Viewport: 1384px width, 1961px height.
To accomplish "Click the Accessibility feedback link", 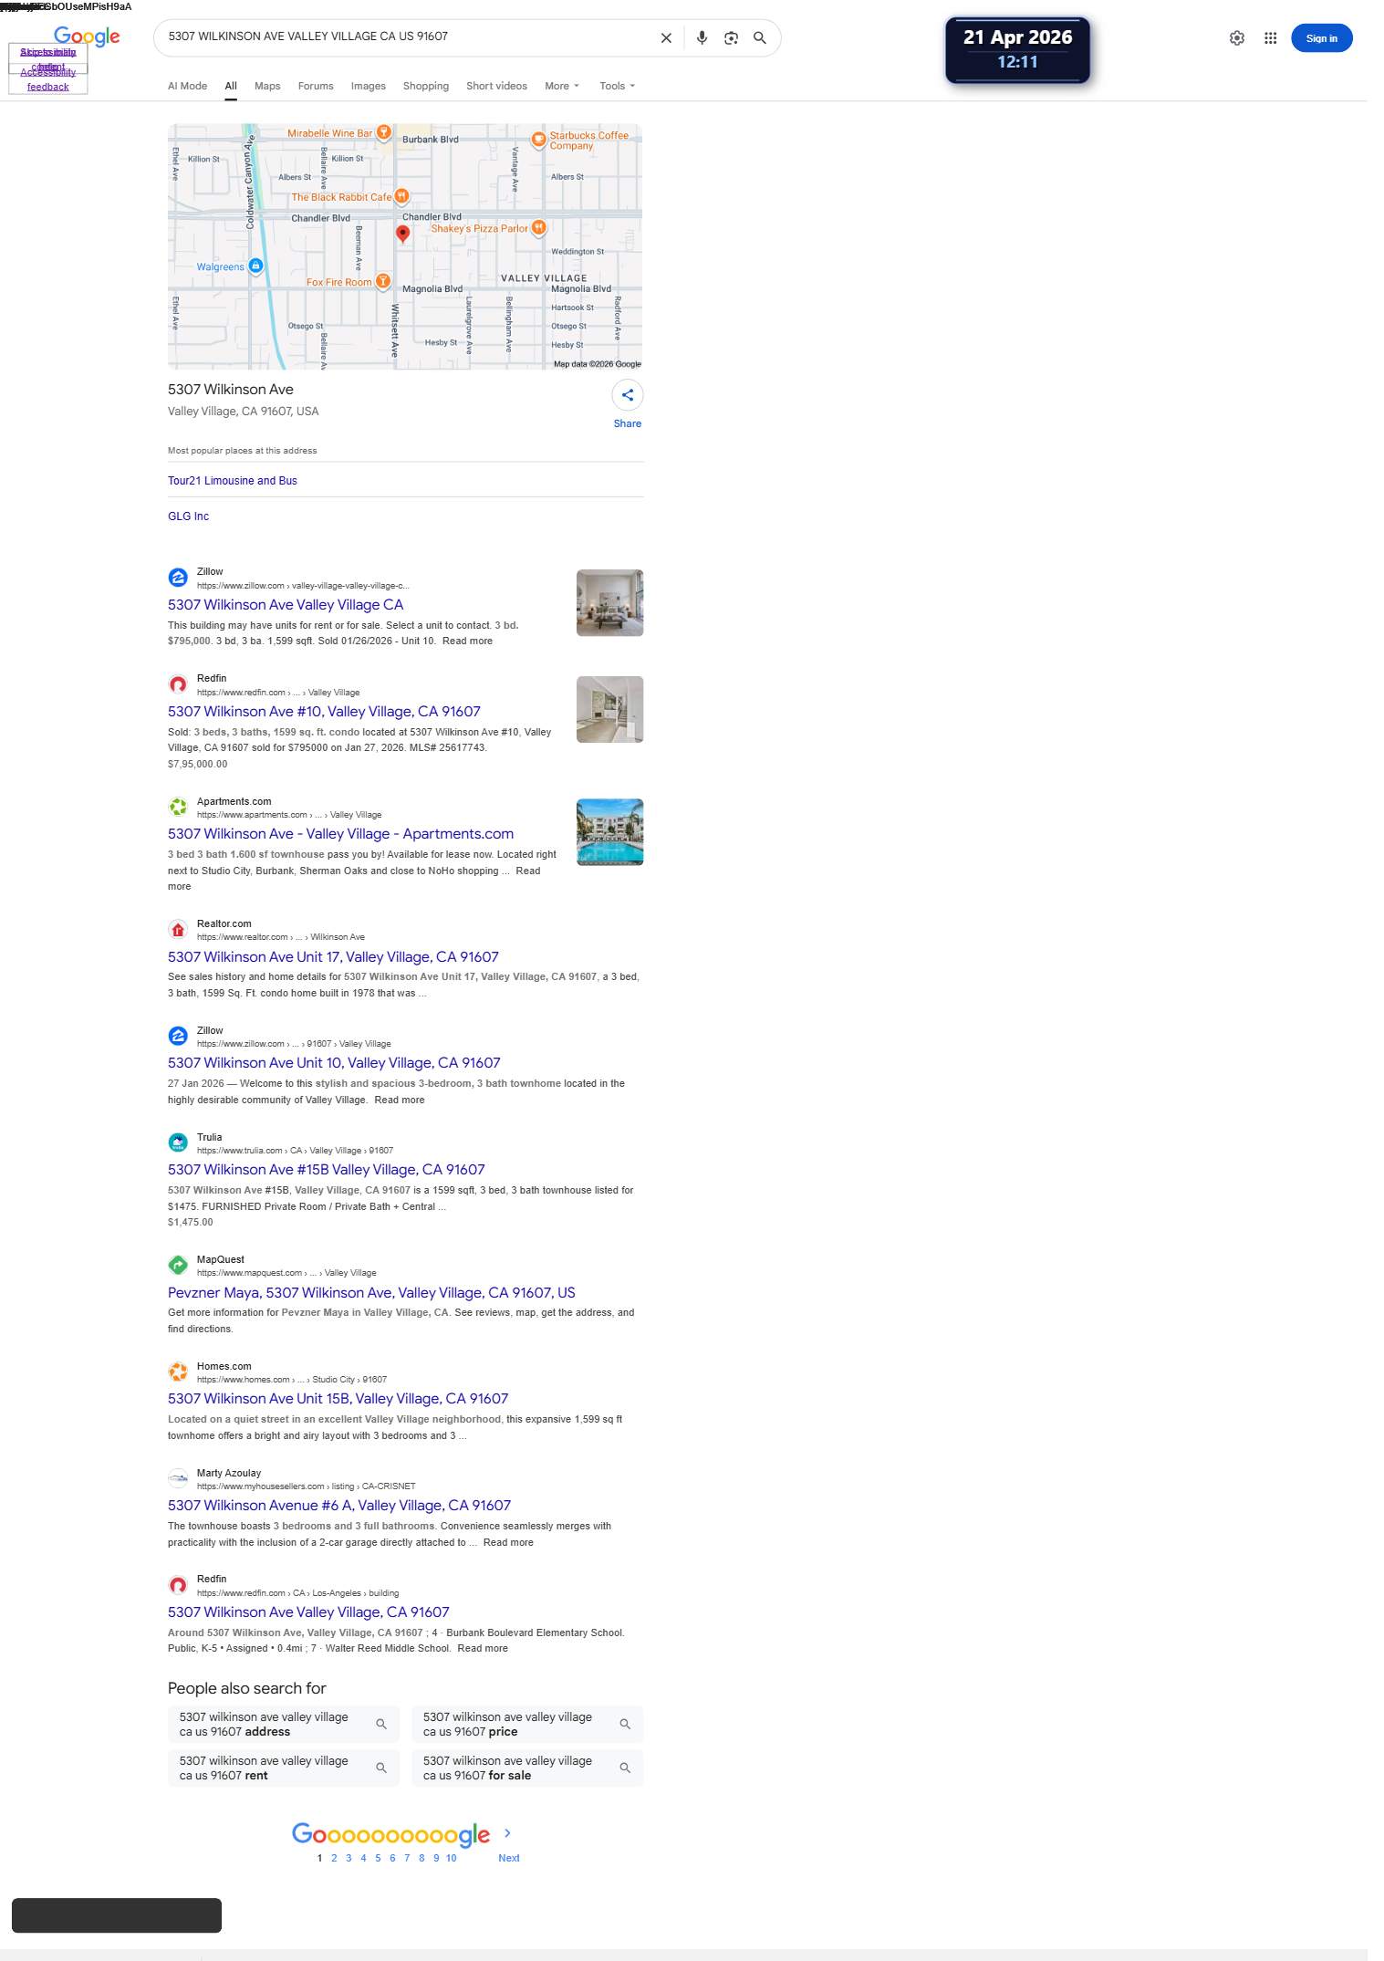I will point(48,79).
